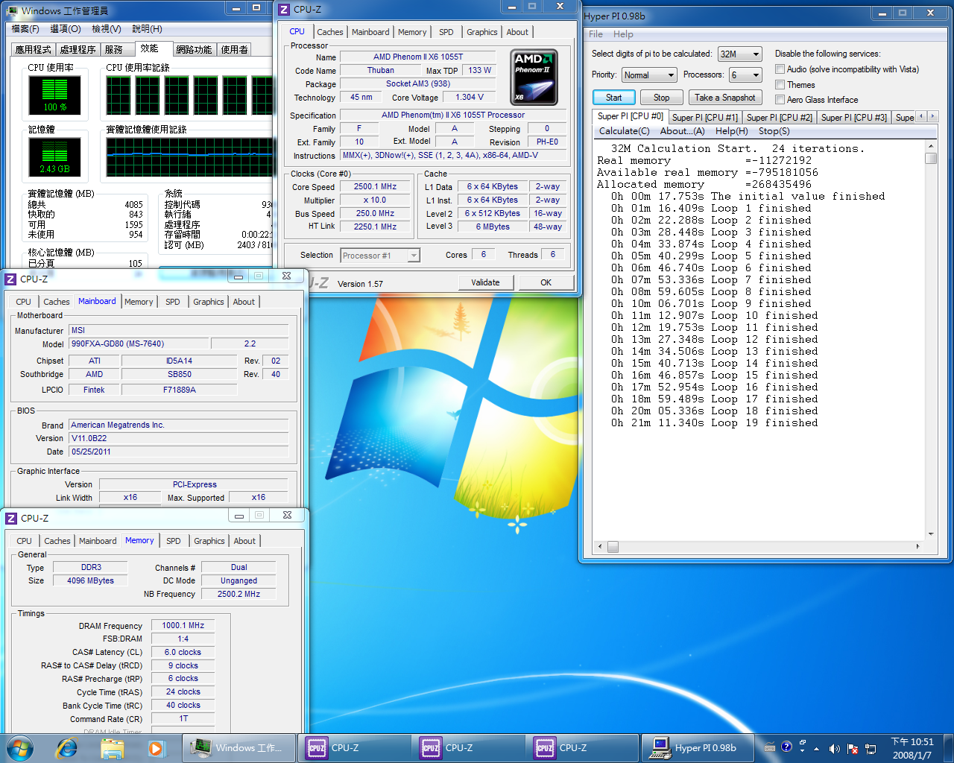Launch Internet Explorer from taskbar
This screenshot has width=954, height=763.
(x=67, y=748)
